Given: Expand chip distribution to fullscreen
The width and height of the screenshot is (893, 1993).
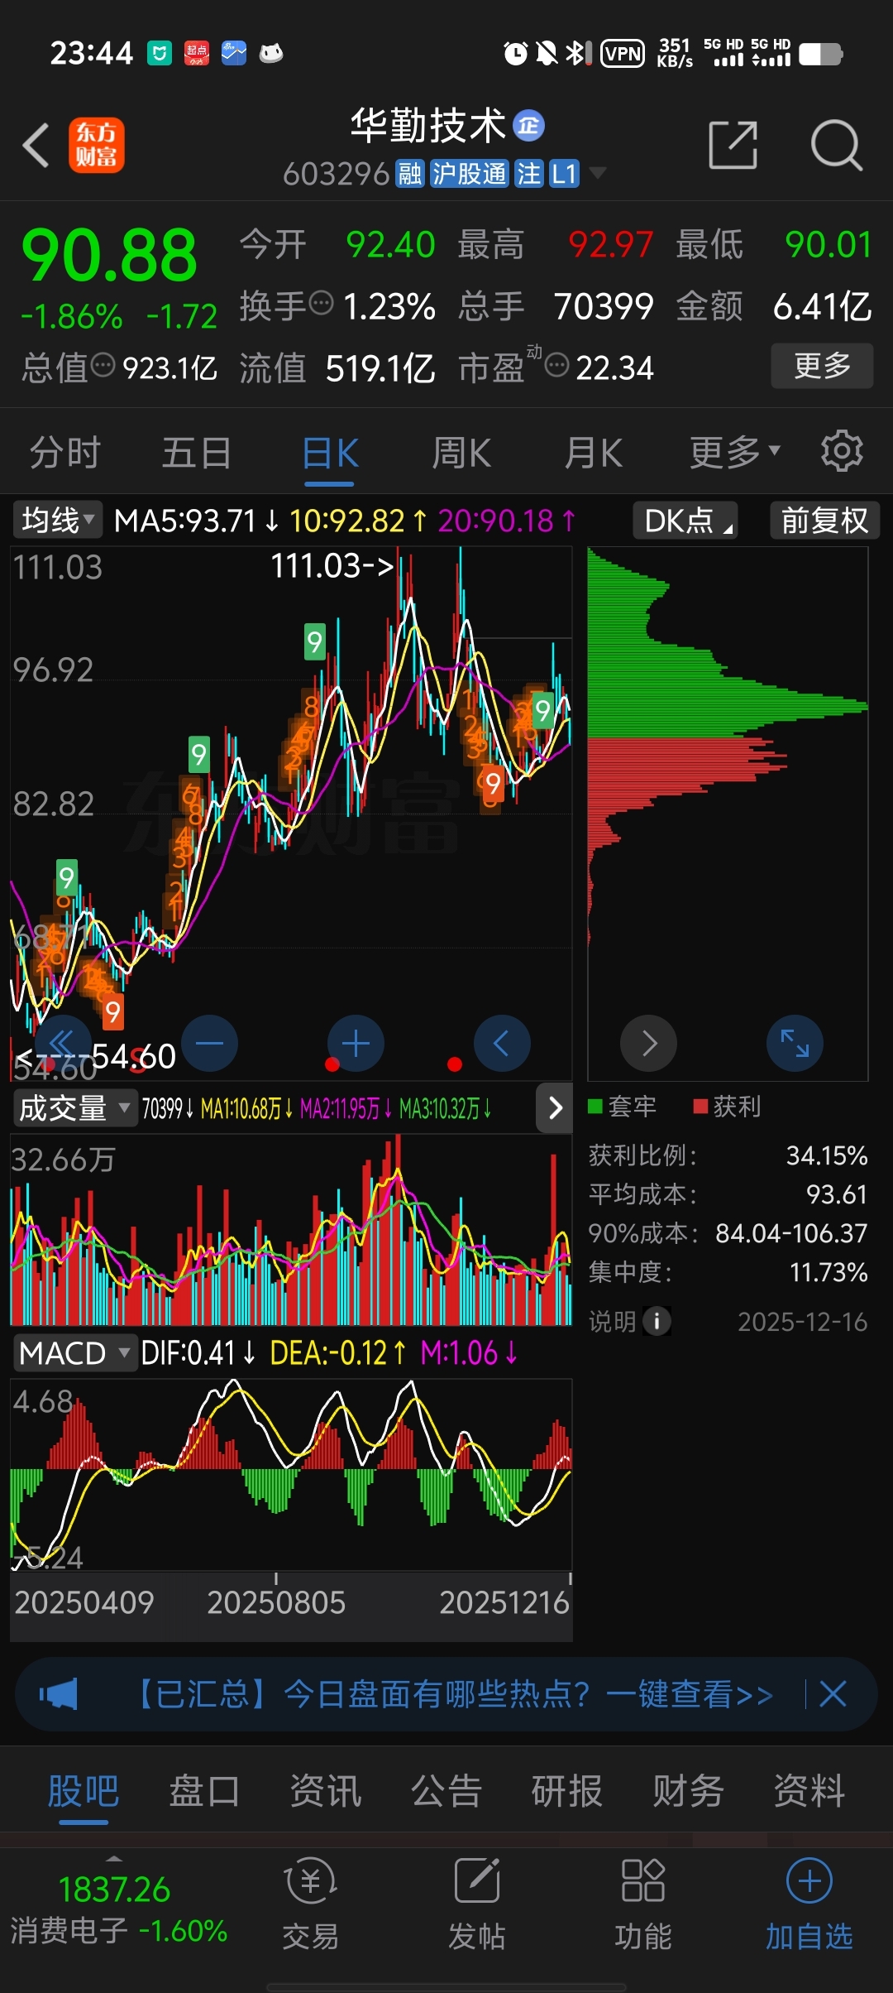Looking at the screenshot, I should (795, 1043).
